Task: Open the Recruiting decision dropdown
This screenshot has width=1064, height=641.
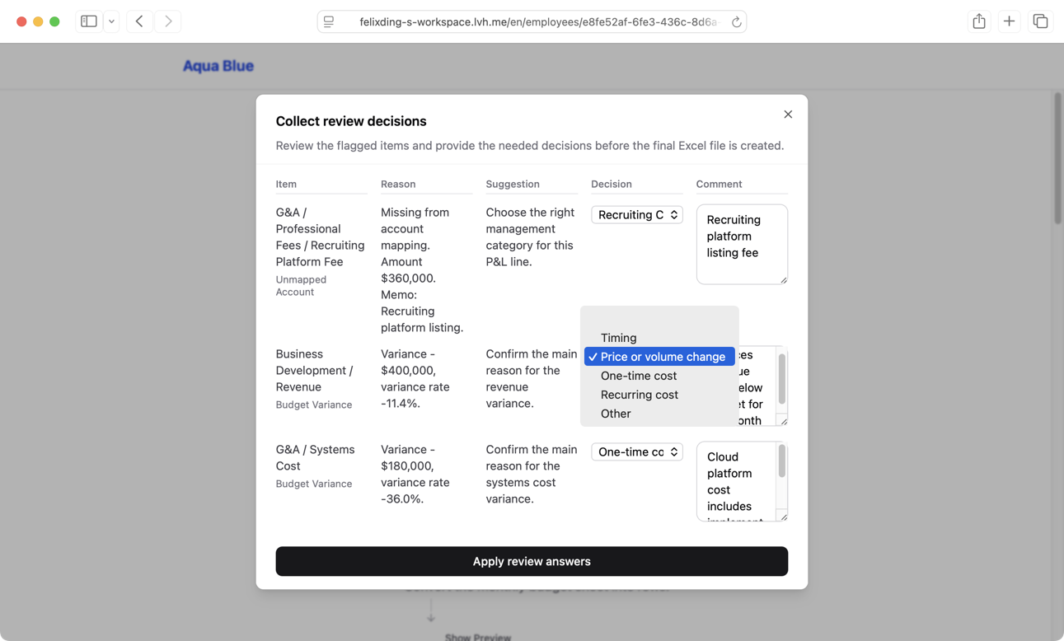Action: 637,214
